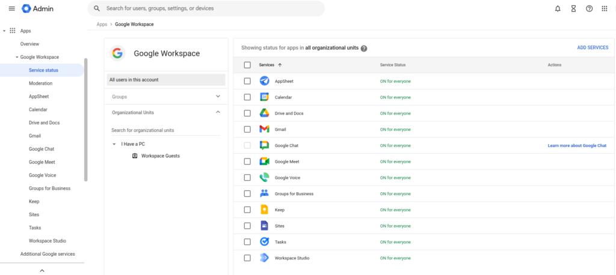
Task: Open the notifications bell
Action: pos(558,8)
